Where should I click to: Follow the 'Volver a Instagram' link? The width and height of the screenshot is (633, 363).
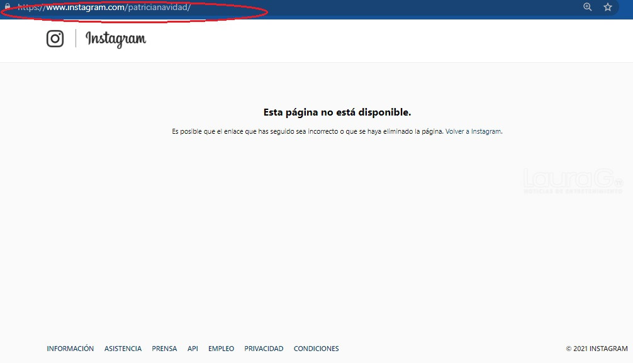tap(473, 132)
